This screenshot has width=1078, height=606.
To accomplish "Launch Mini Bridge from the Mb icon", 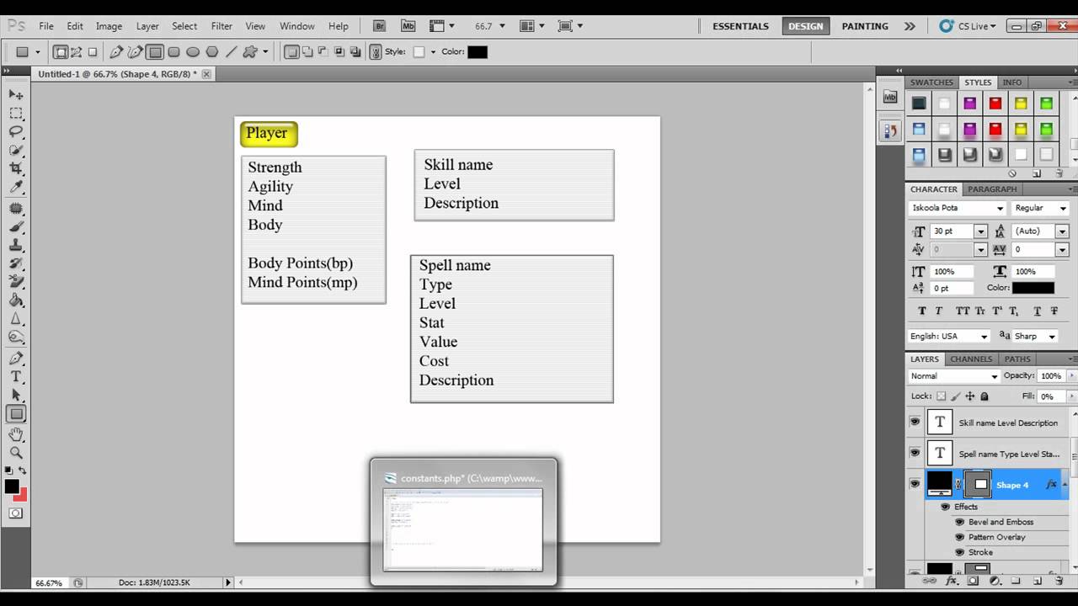I will click(x=408, y=26).
